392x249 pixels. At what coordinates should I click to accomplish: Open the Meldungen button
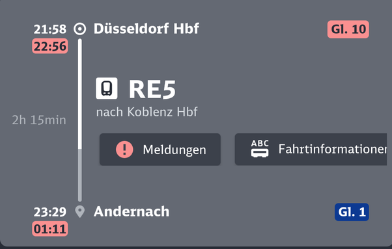(160, 150)
